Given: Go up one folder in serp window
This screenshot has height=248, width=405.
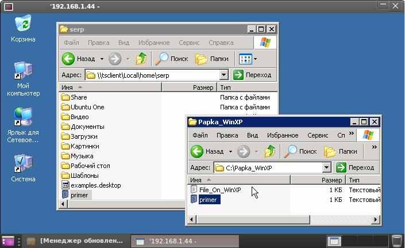Looking at the screenshot, I should pos(141,59).
